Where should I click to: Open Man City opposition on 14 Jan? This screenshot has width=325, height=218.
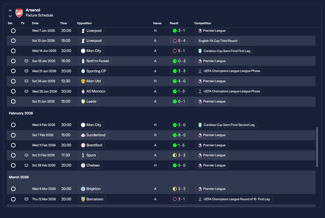click(x=91, y=51)
